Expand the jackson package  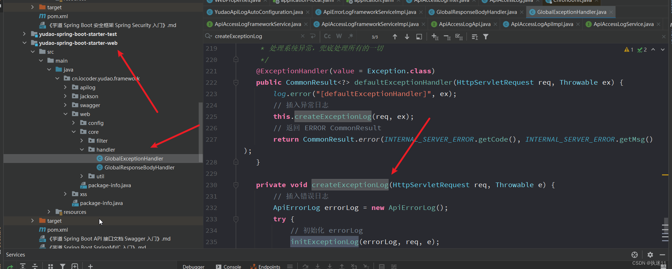point(65,96)
